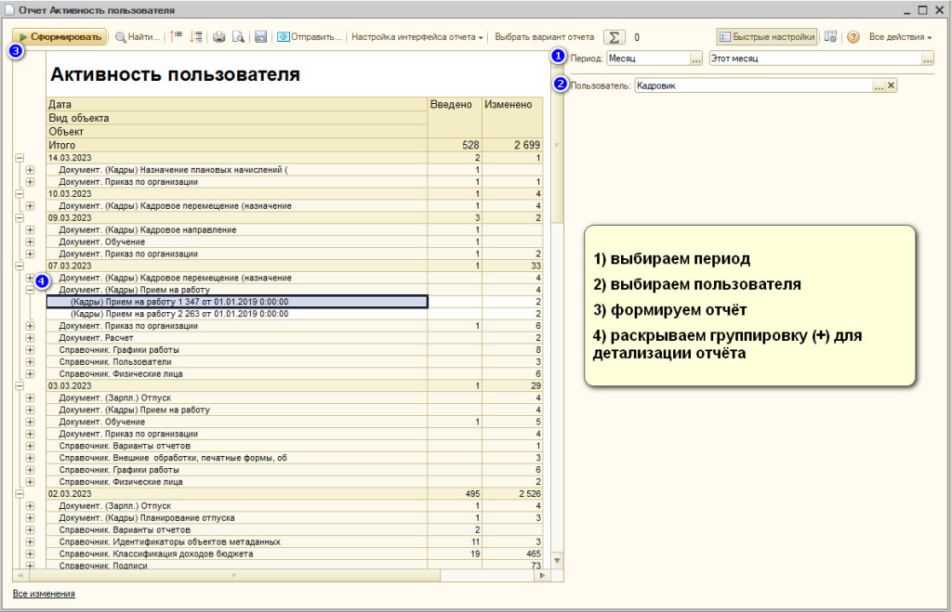Toggle the Быстрые настройки panel
952x612 pixels.
[767, 37]
